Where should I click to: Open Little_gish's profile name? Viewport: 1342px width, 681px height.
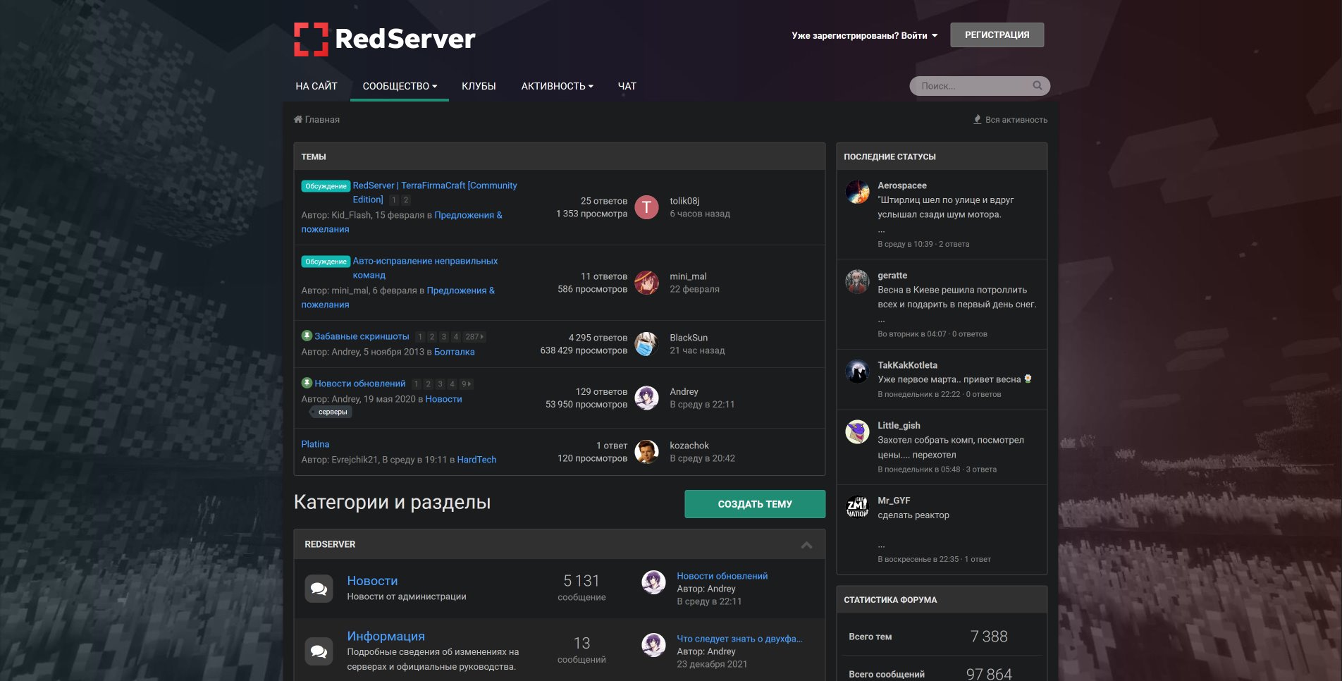(x=899, y=425)
